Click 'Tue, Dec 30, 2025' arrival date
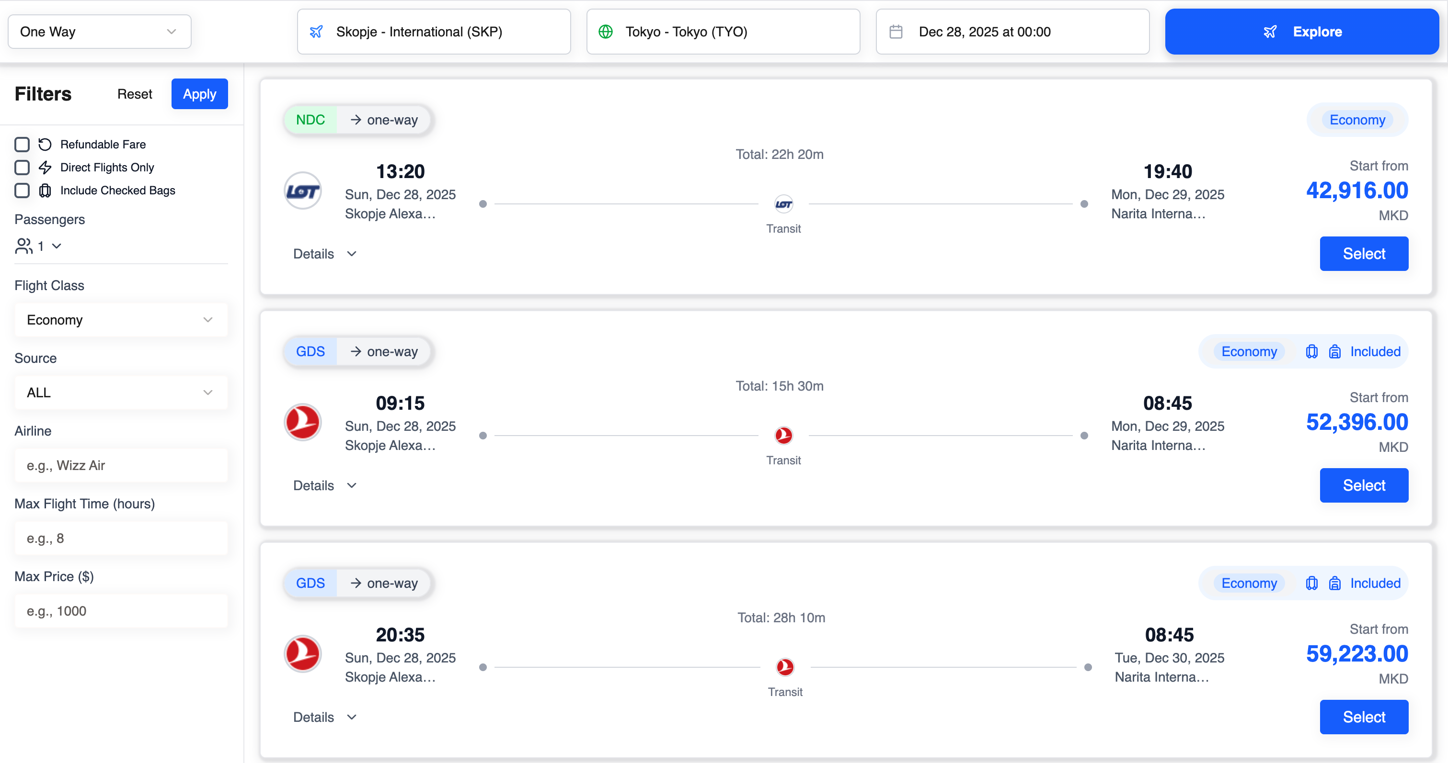This screenshot has height=763, width=1448. (x=1169, y=658)
